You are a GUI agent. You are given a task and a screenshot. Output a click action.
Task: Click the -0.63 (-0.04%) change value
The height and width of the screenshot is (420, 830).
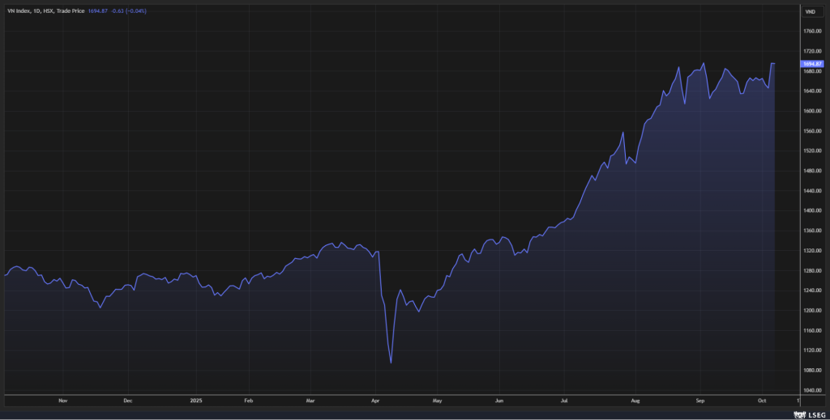pos(125,11)
